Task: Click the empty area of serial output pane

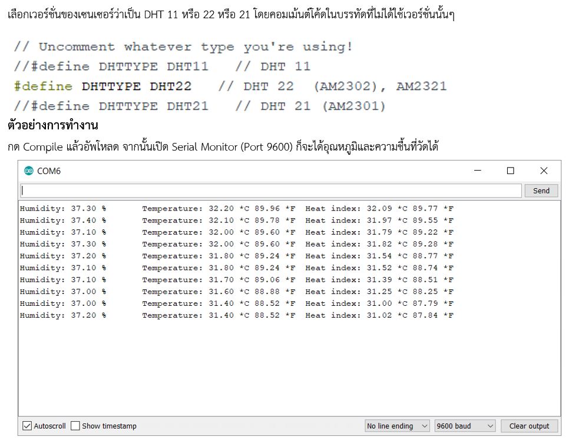Action: pyautogui.click(x=289, y=371)
